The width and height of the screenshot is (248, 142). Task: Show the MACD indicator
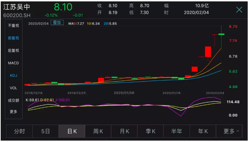(x=14, y=63)
